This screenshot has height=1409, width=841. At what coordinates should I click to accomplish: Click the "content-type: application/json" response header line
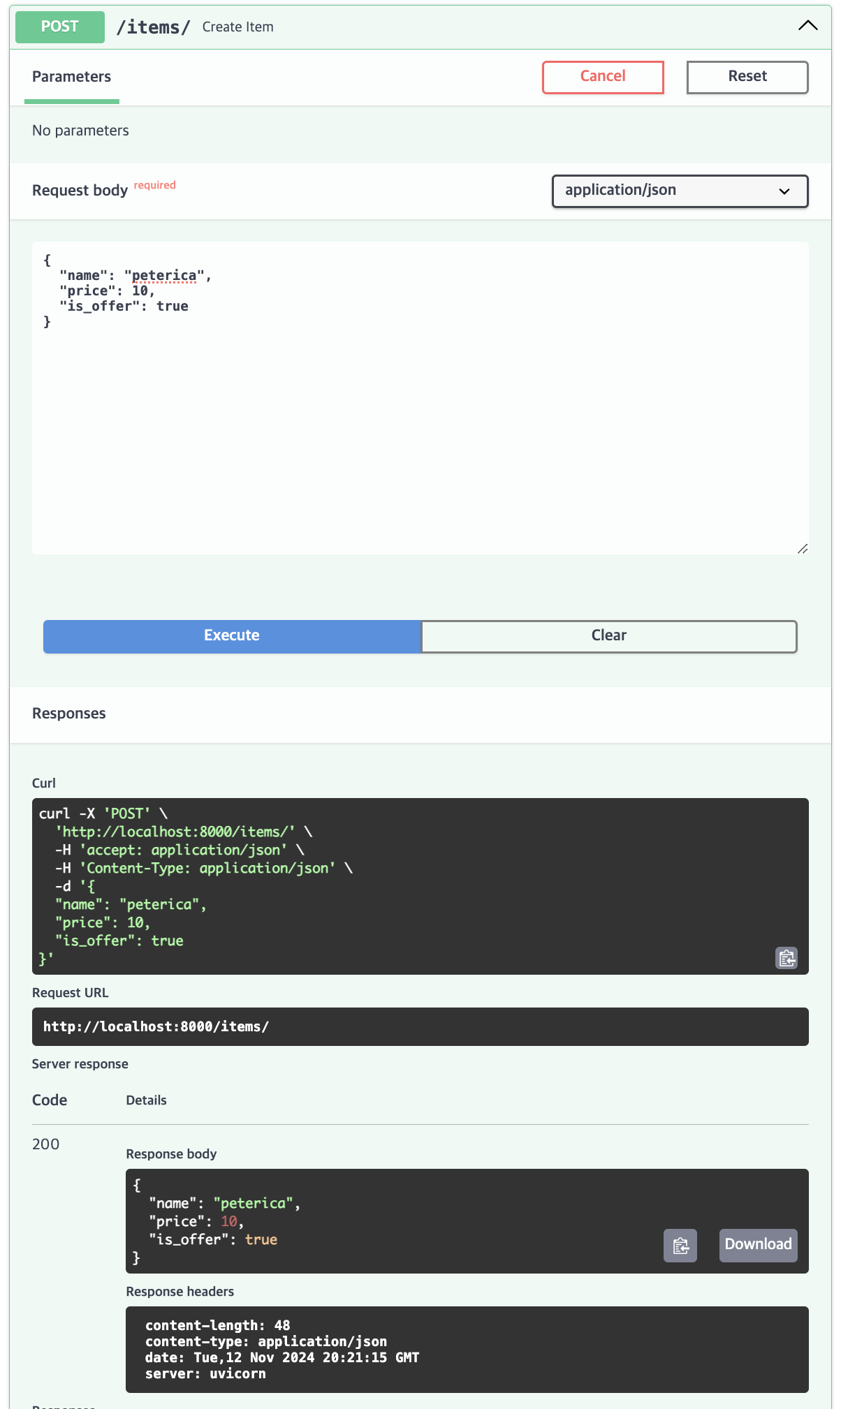point(266,1341)
